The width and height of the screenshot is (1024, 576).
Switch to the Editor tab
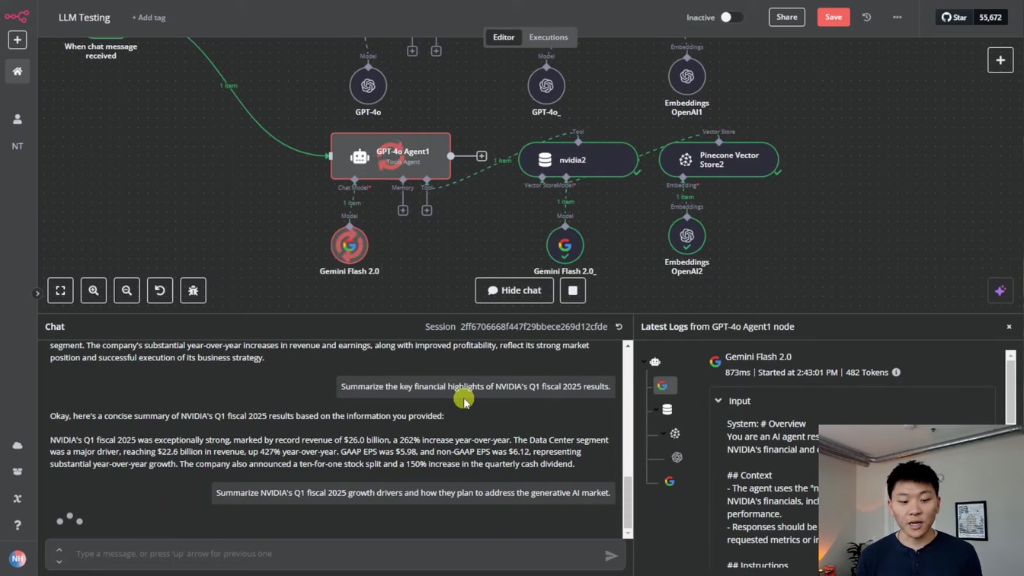click(504, 37)
